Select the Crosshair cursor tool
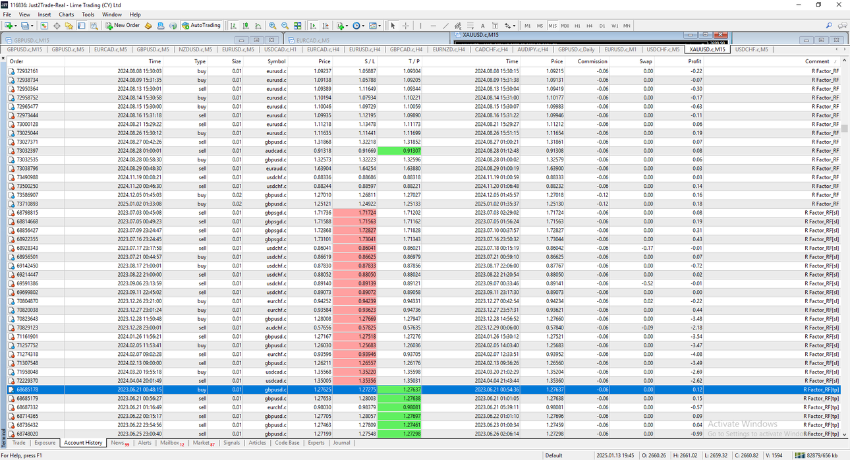850x460 pixels. pyautogui.click(x=405, y=26)
